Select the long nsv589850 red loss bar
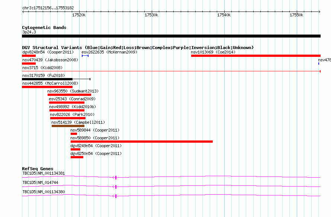Screen dimensions: 331x217 142,142
